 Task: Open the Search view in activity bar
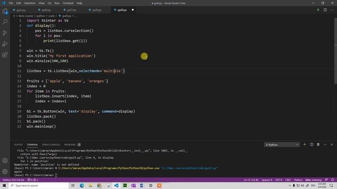[5, 22]
